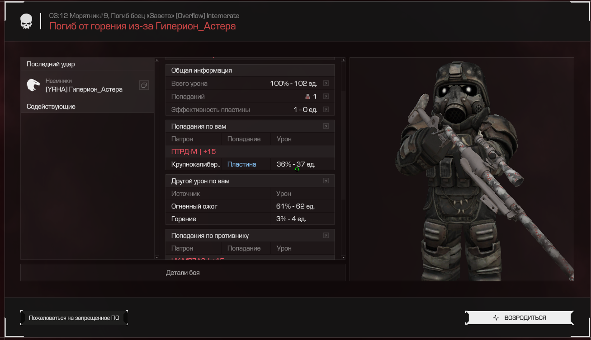
Task: Open help icon for Всего урона
Action: coord(326,84)
